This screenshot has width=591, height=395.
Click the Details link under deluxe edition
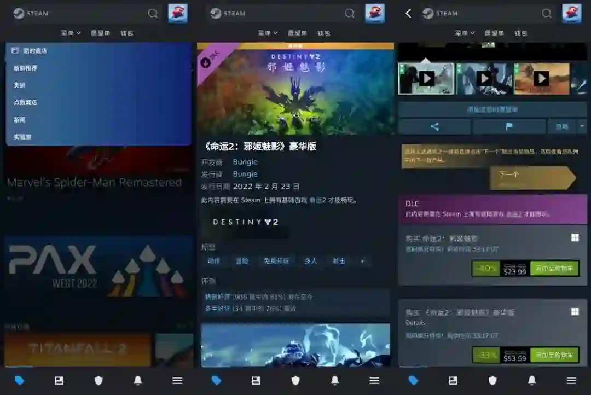[415, 323]
